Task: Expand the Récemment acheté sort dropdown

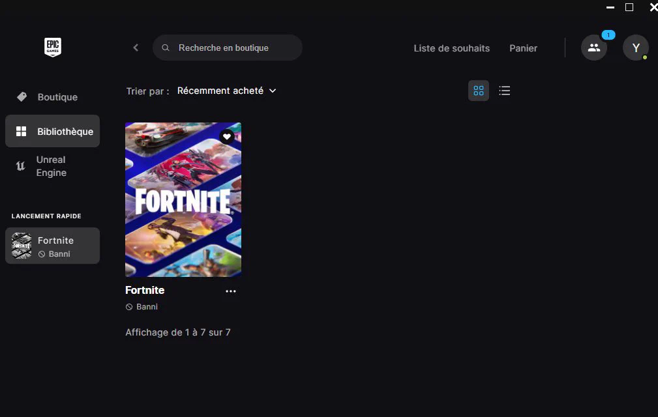Action: pyautogui.click(x=226, y=91)
